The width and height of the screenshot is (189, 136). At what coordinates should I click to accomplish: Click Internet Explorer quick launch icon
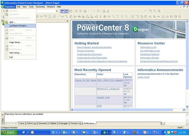tap(28, 132)
